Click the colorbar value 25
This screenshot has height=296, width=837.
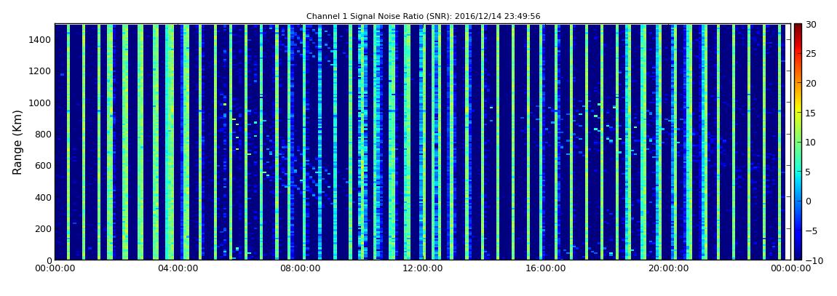[812, 53]
